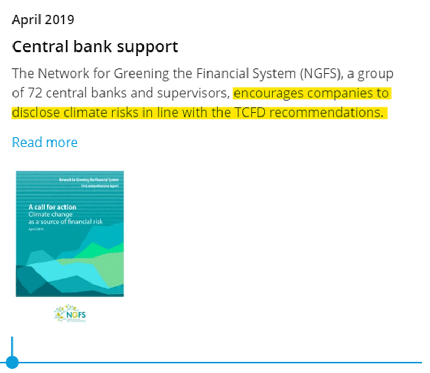Image resolution: width=430 pixels, height=373 pixels.
Task: Click the dark teal corner shape on the cover
Action: [23, 290]
